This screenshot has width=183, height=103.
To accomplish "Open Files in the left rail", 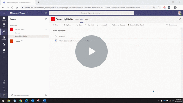I will [4, 51].
